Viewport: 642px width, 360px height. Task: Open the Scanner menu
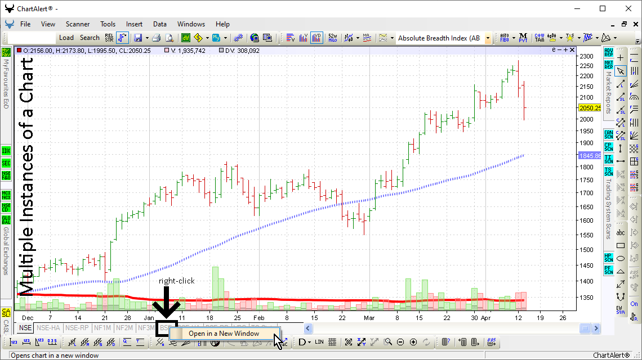77,24
